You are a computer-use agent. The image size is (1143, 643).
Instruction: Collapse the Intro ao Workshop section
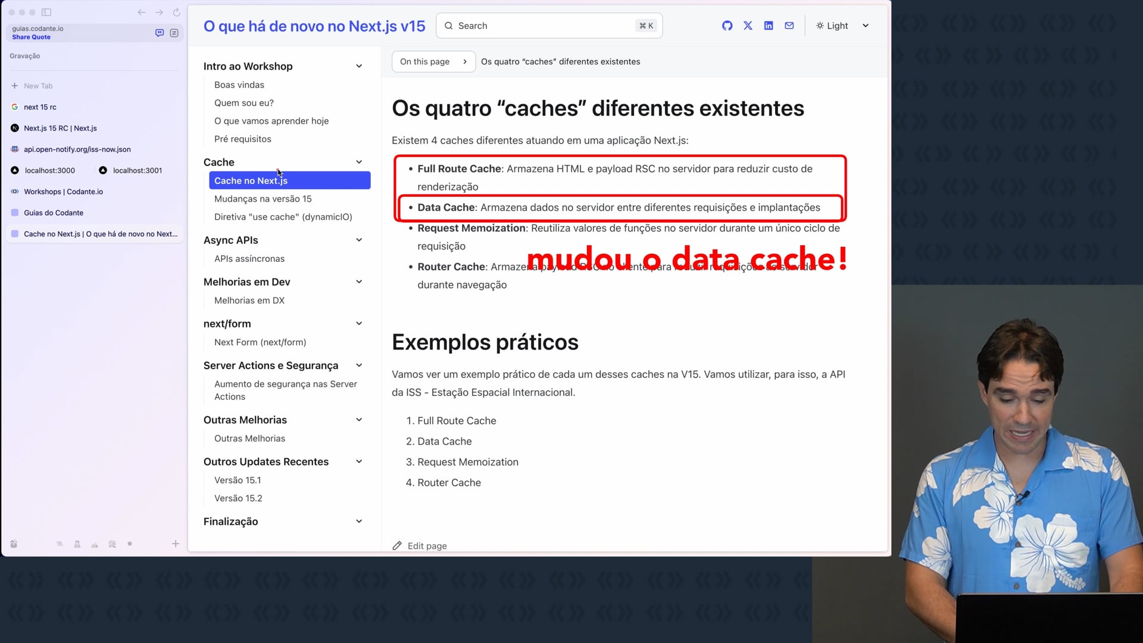point(359,66)
